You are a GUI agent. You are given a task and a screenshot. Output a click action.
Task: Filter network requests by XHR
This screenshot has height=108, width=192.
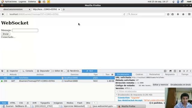(x=34, y=103)
